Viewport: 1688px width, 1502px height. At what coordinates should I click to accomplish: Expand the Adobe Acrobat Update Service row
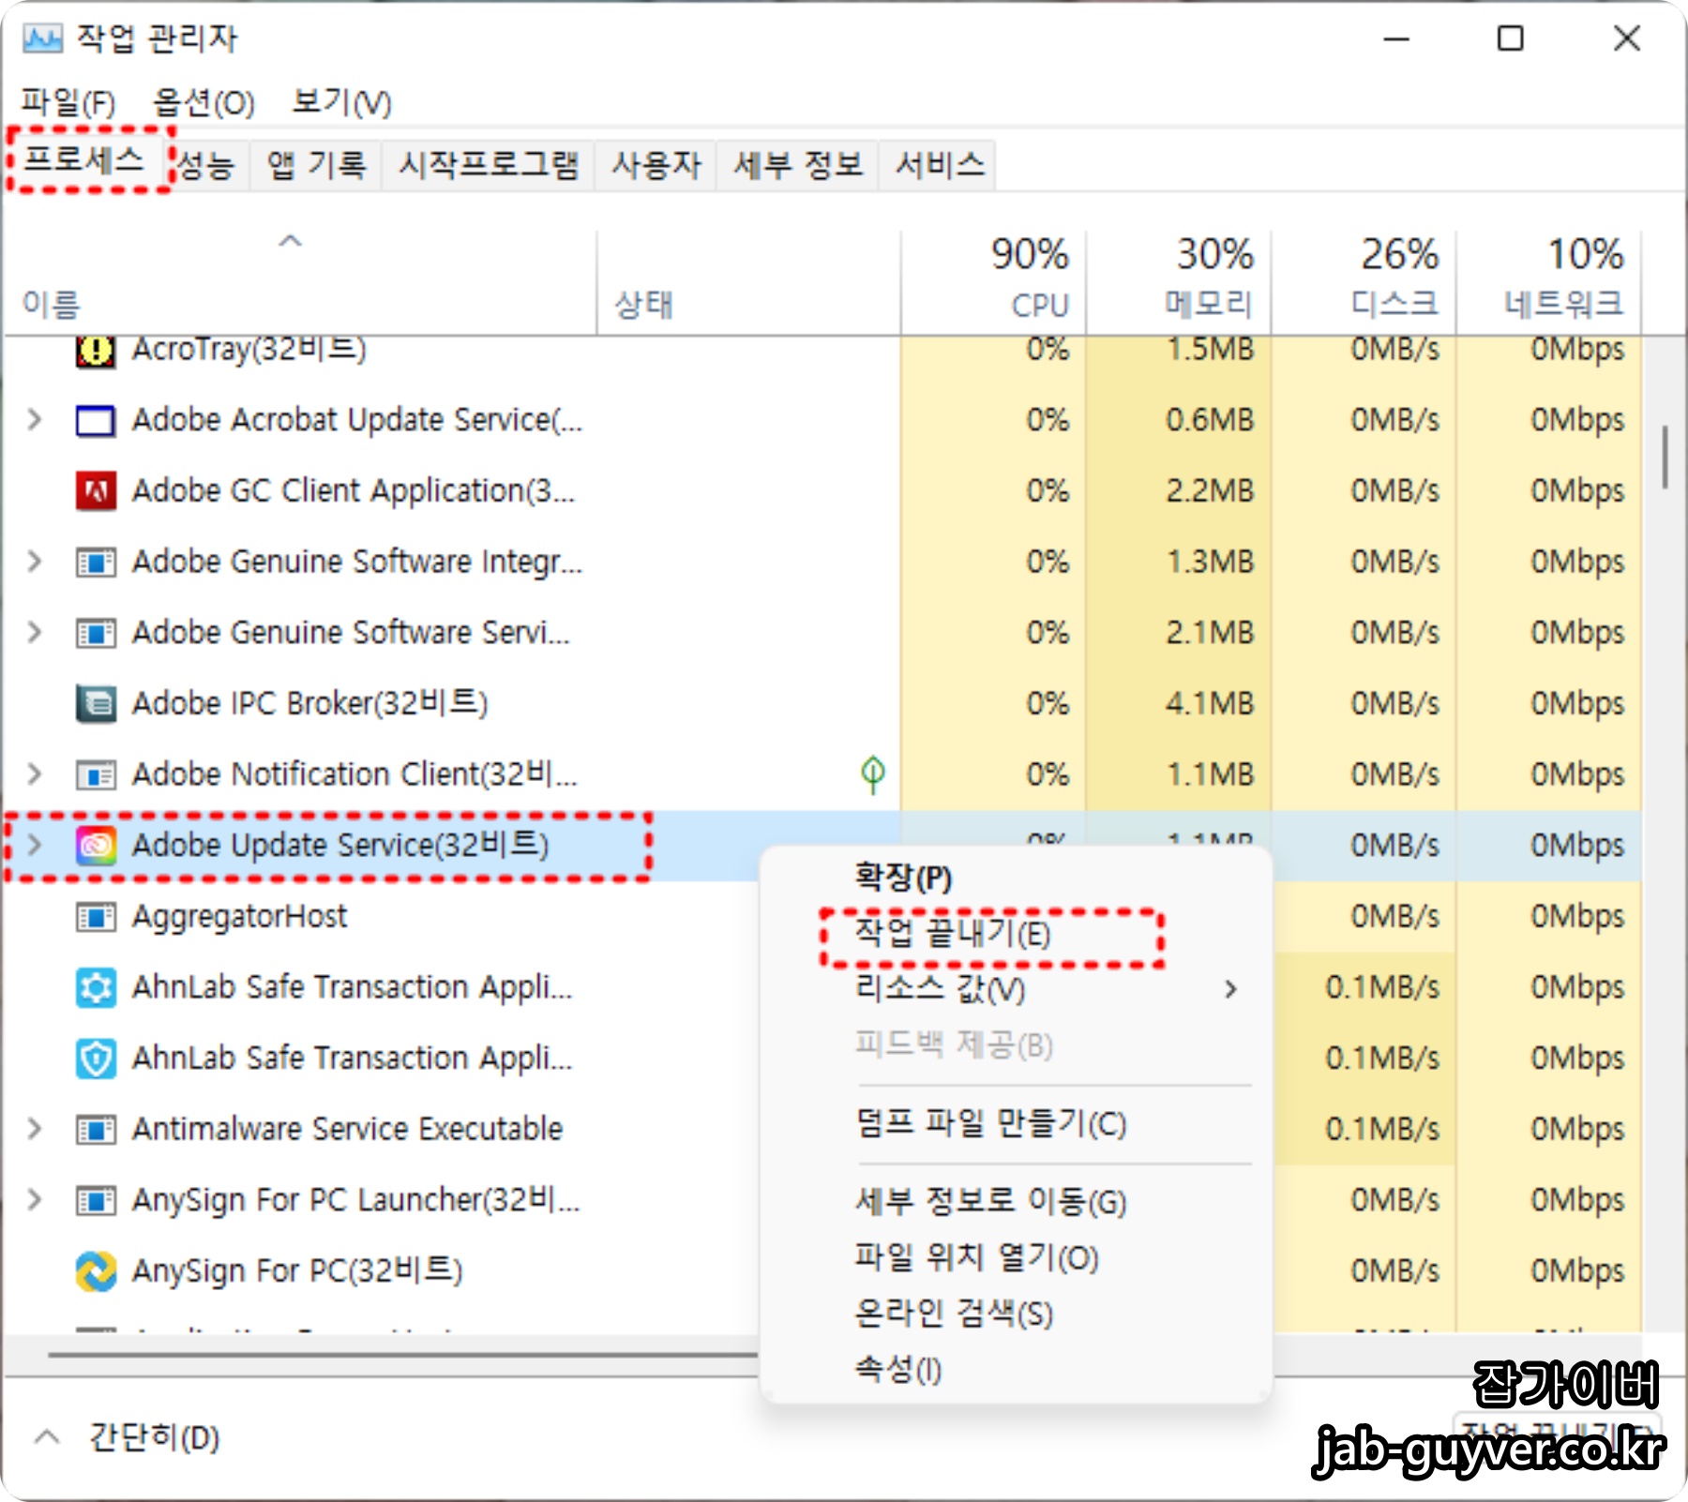coord(35,420)
